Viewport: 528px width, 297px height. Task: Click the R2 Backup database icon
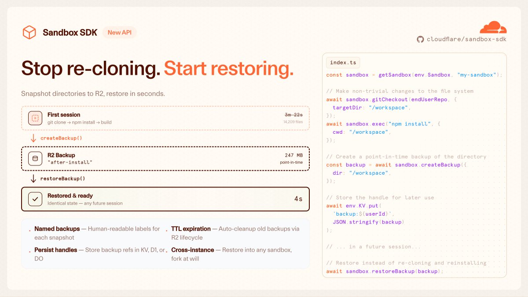[x=35, y=158]
